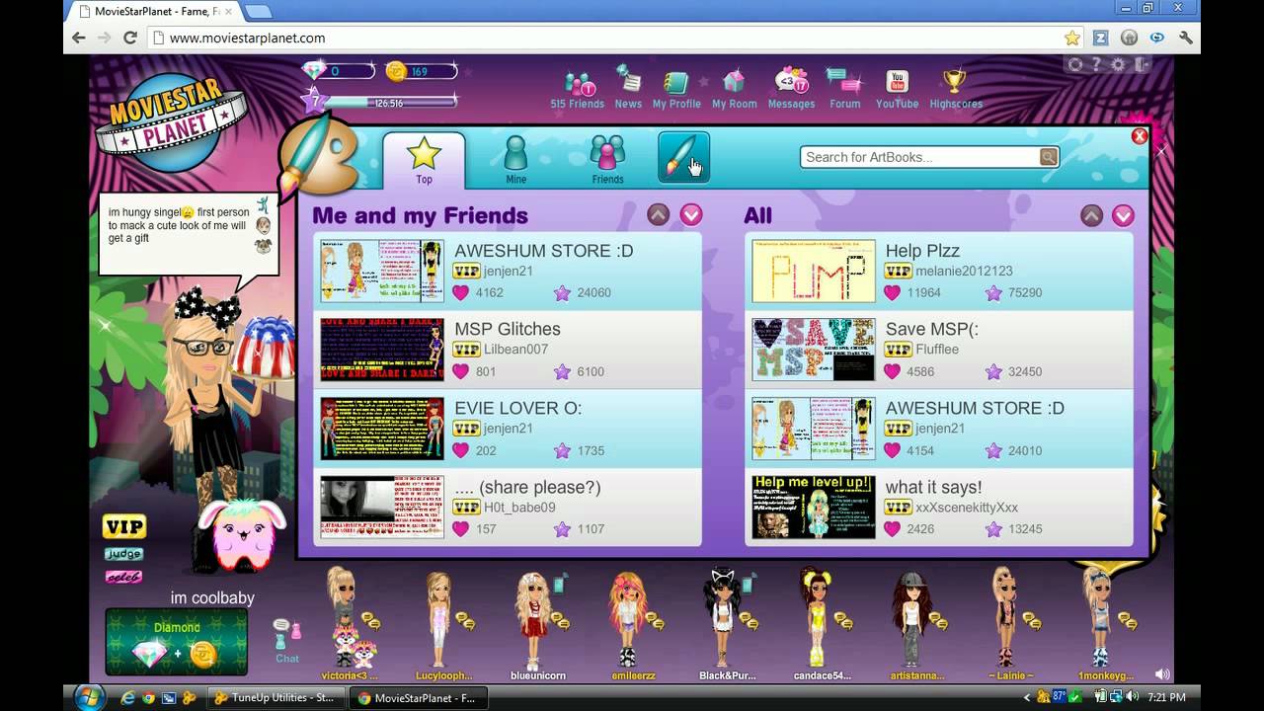Click the game help question mark icon
Screen dimensions: 1264x711
coord(1097,65)
